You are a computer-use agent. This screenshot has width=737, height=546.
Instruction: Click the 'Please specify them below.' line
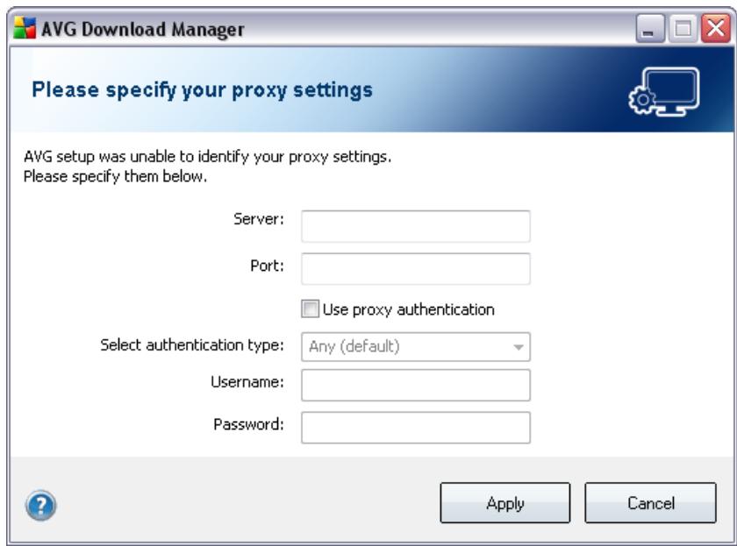click(115, 176)
